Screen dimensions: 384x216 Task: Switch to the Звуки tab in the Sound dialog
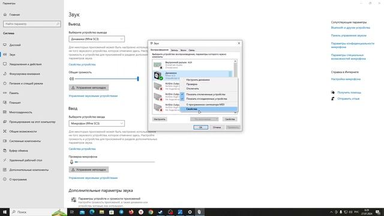point(183,50)
